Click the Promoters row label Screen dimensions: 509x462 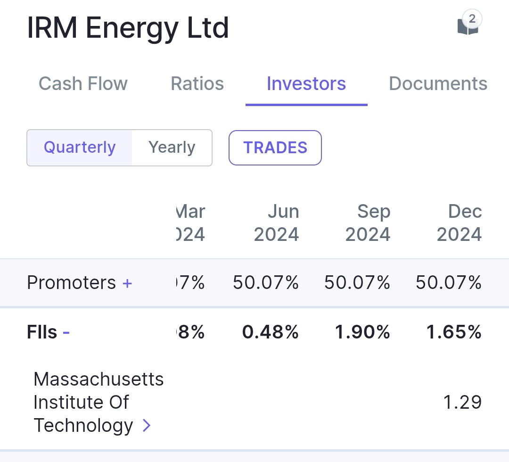pyautogui.click(x=71, y=283)
